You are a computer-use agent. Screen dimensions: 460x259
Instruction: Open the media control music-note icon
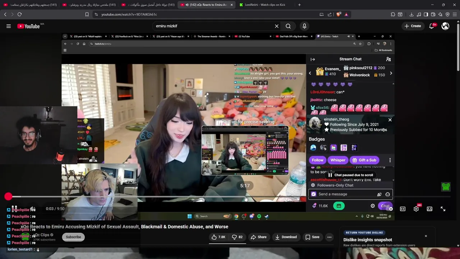coord(419,14)
